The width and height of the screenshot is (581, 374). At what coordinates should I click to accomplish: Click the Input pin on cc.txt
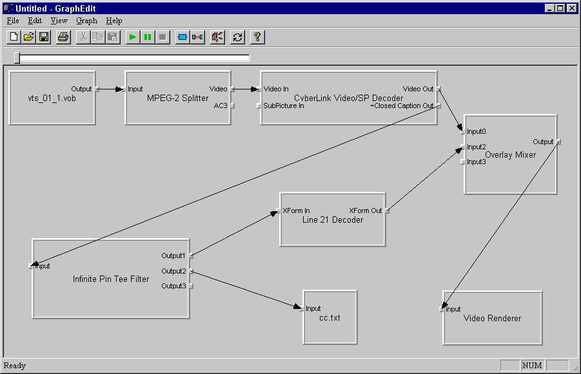tap(301, 308)
